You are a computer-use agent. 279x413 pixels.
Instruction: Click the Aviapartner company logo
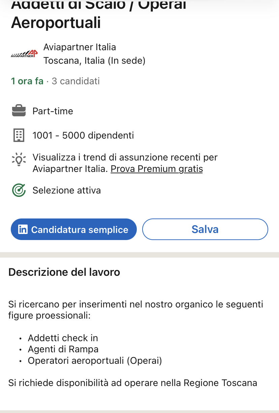pos(24,54)
